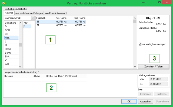Click 'freie Fläche' column header
The image size is (173, 107).
[79, 18]
